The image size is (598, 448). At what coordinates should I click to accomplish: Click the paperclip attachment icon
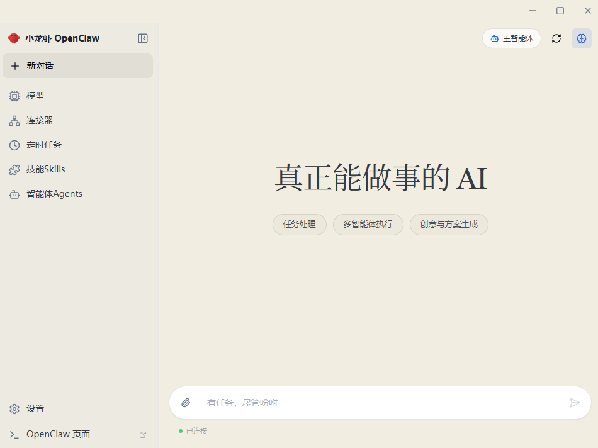pos(186,403)
